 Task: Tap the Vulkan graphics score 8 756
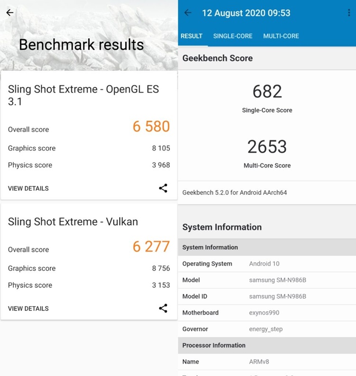click(x=161, y=268)
